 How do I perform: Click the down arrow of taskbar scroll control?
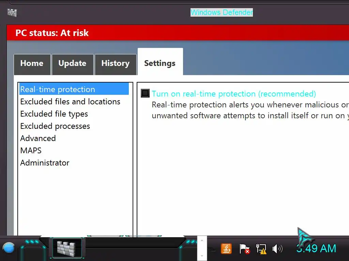202,256
